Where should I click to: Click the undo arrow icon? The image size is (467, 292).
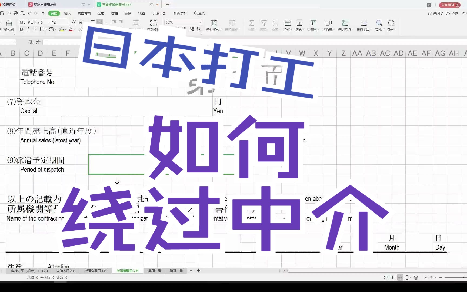tap(29, 13)
